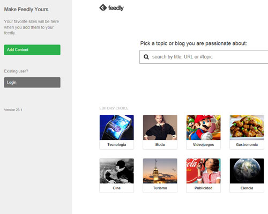Select the Cine black-and-white image

(x=117, y=171)
